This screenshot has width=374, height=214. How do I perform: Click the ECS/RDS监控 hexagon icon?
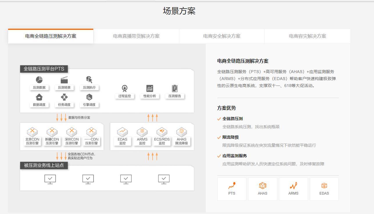[x=162, y=132]
